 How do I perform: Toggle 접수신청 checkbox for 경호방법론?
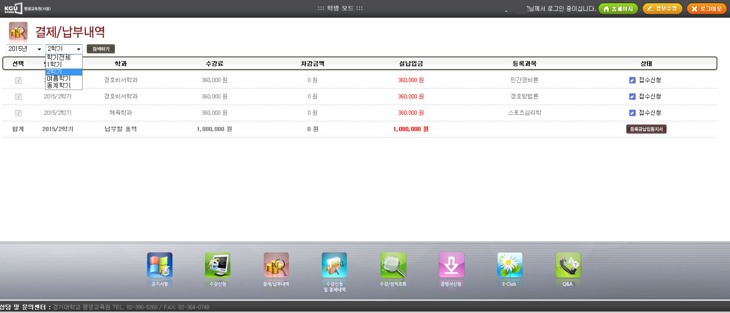[x=632, y=97]
